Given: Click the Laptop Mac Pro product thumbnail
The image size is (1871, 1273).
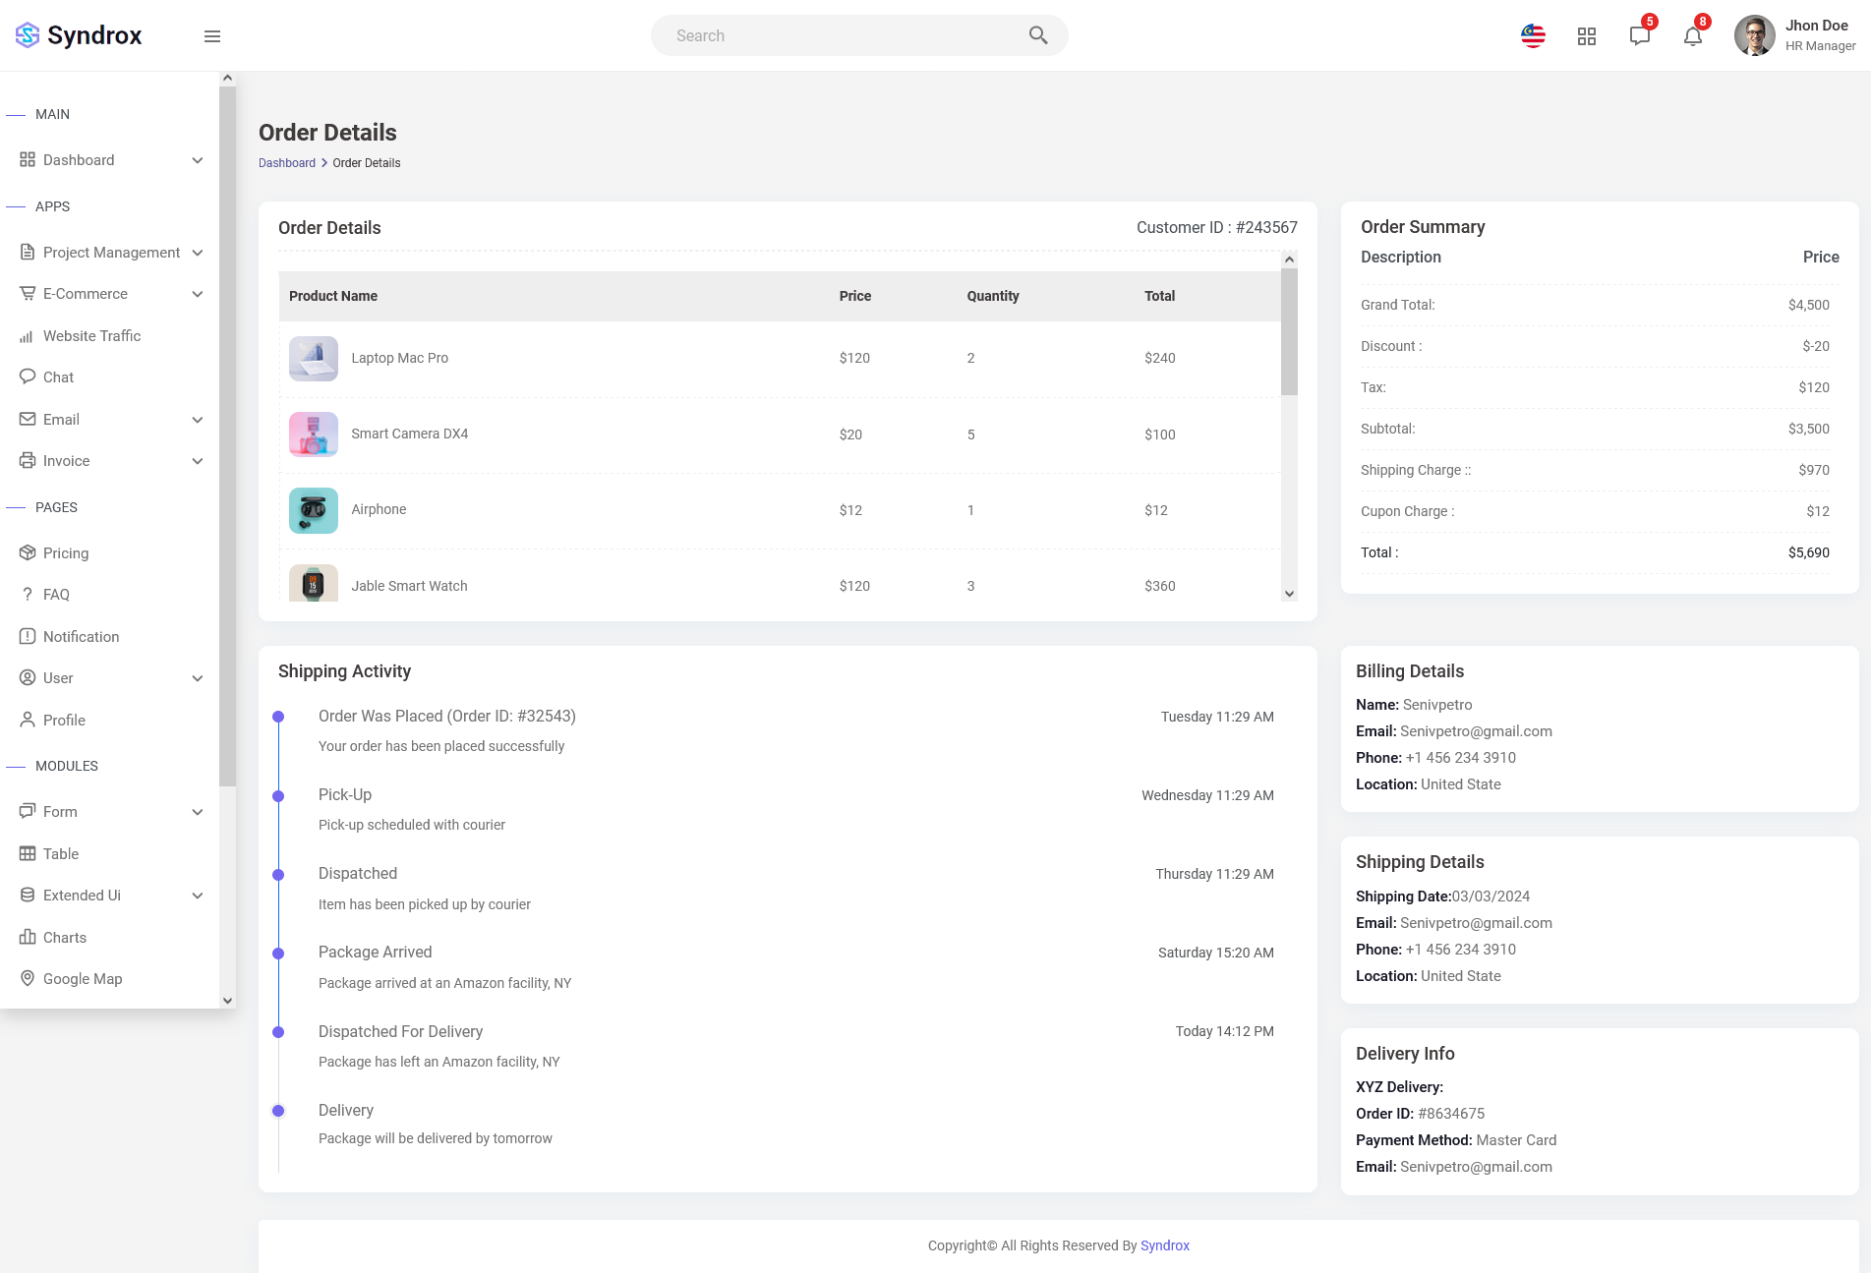Looking at the screenshot, I should coord(314,359).
